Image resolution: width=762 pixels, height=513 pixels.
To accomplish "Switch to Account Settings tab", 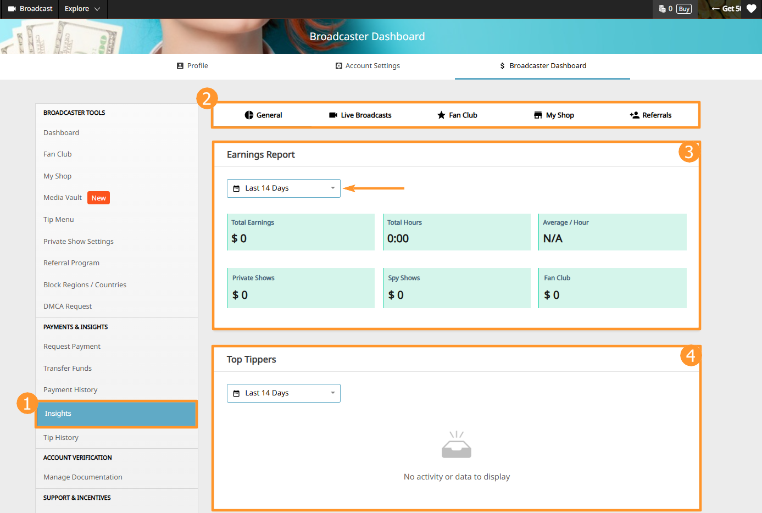I will click(368, 66).
